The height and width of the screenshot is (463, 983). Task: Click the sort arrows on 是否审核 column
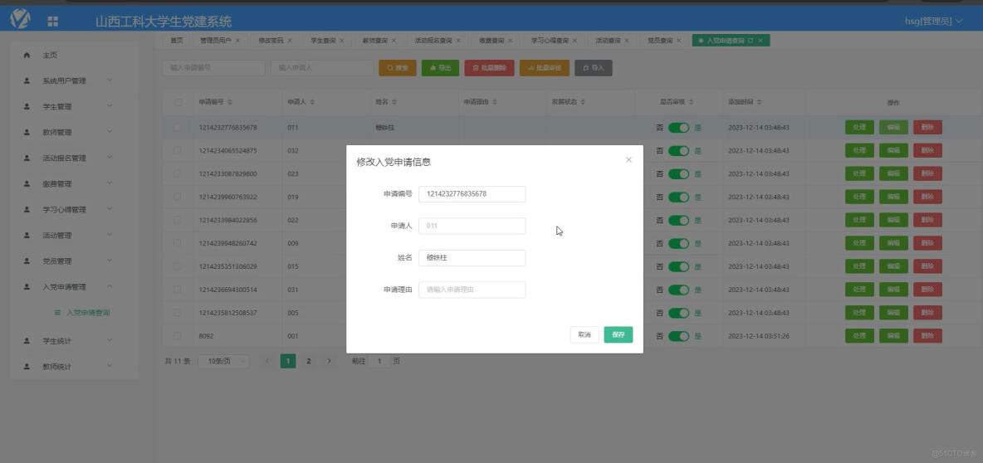[x=691, y=102]
